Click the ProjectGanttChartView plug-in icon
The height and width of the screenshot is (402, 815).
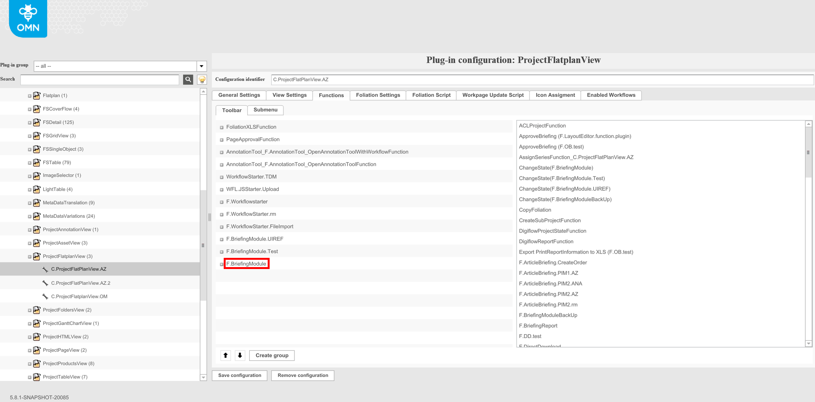[37, 323]
